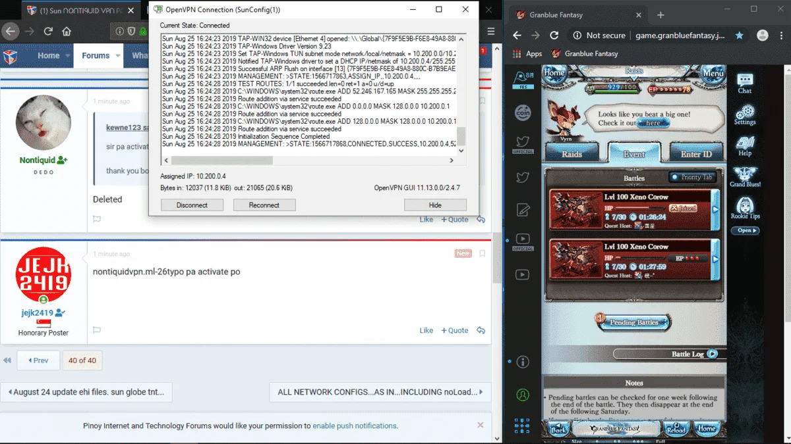The width and height of the screenshot is (791, 444).
Task: Reconnect the OpenVPN connection
Action: pyautogui.click(x=264, y=205)
